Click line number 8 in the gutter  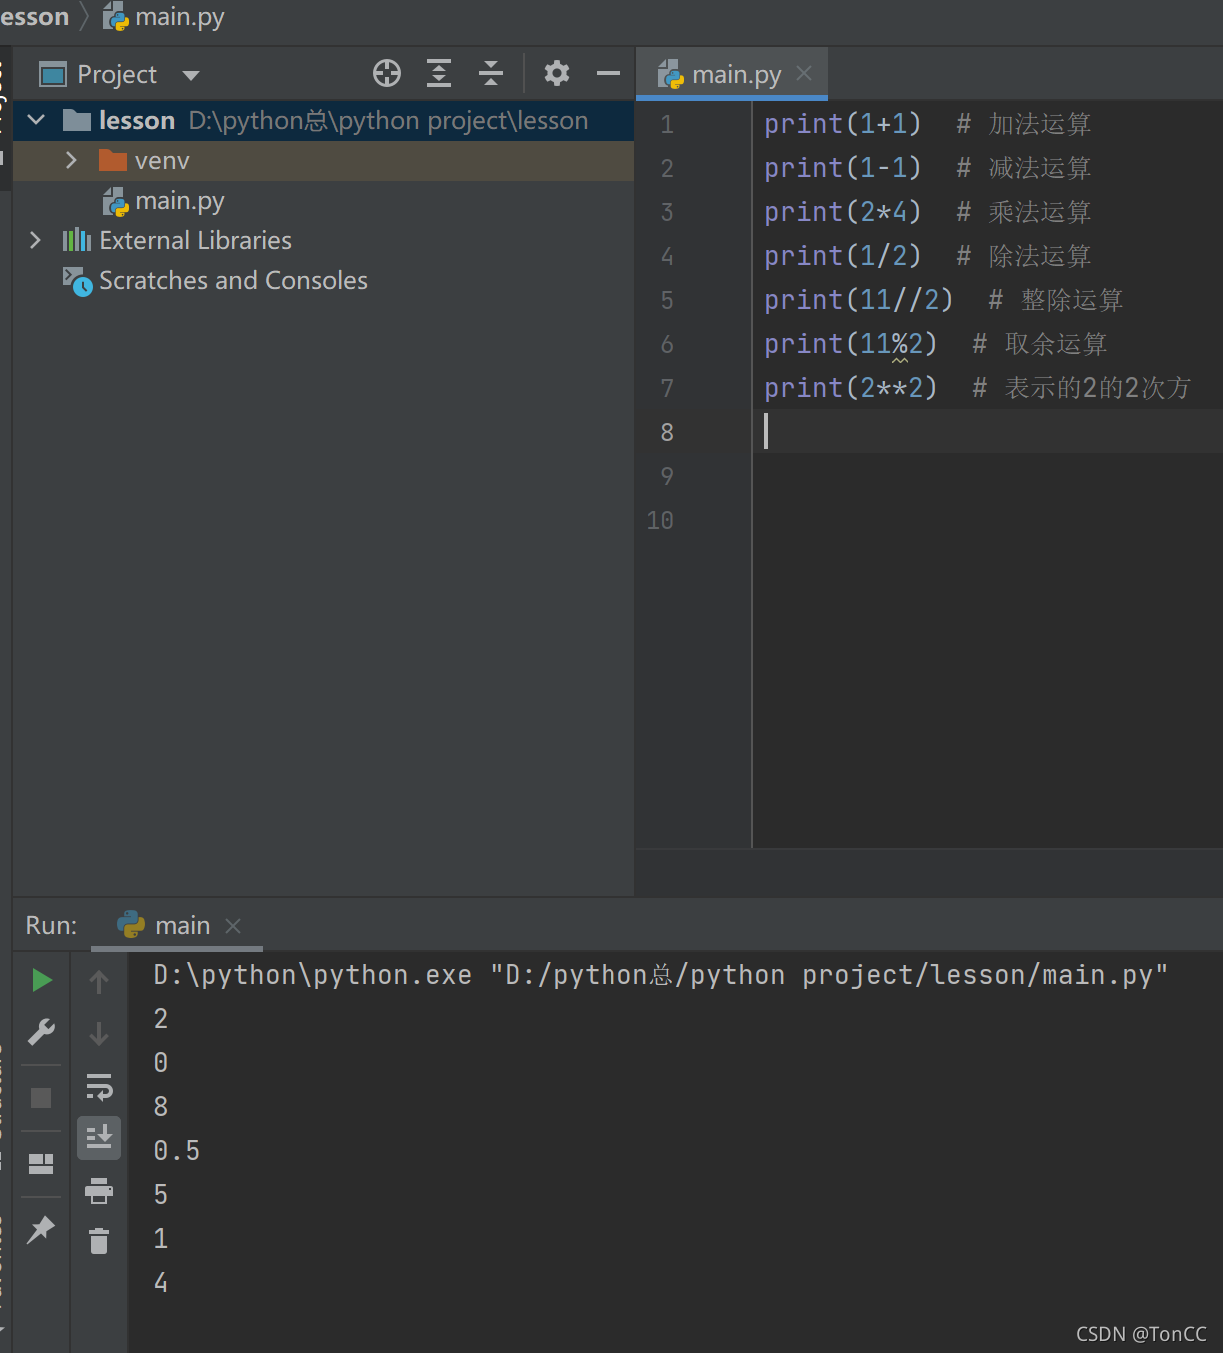pos(667,432)
